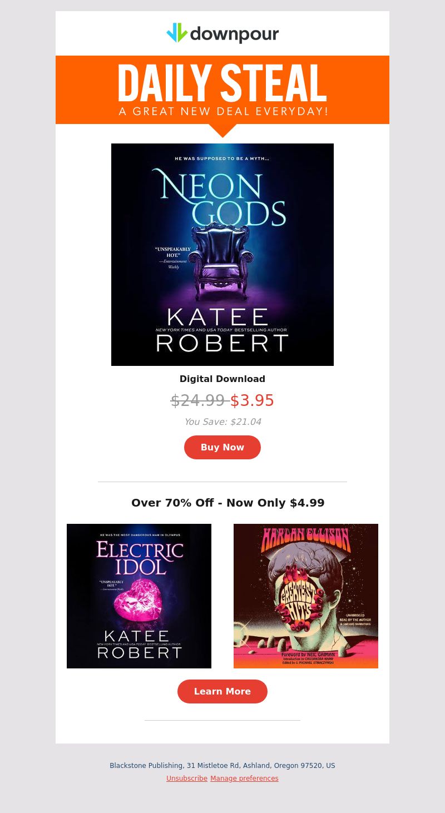Image resolution: width=445 pixels, height=813 pixels.
Task: Open the Manage preferences link
Action: tap(244, 779)
